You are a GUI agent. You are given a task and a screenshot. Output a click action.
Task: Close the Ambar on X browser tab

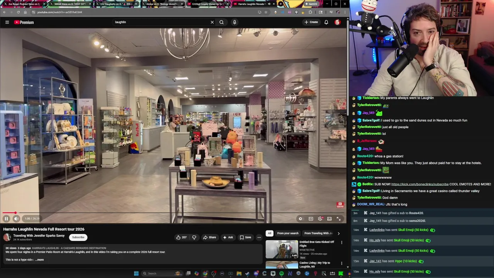[181, 4]
